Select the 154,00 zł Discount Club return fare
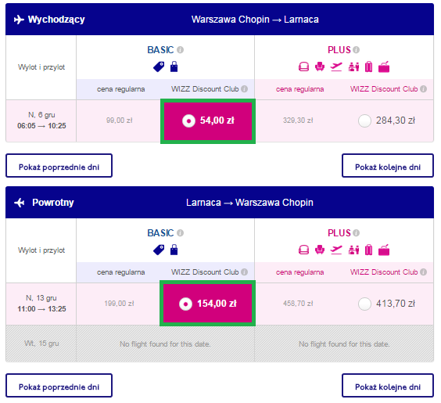The width and height of the screenshot is (441, 403). pos(207,304)
